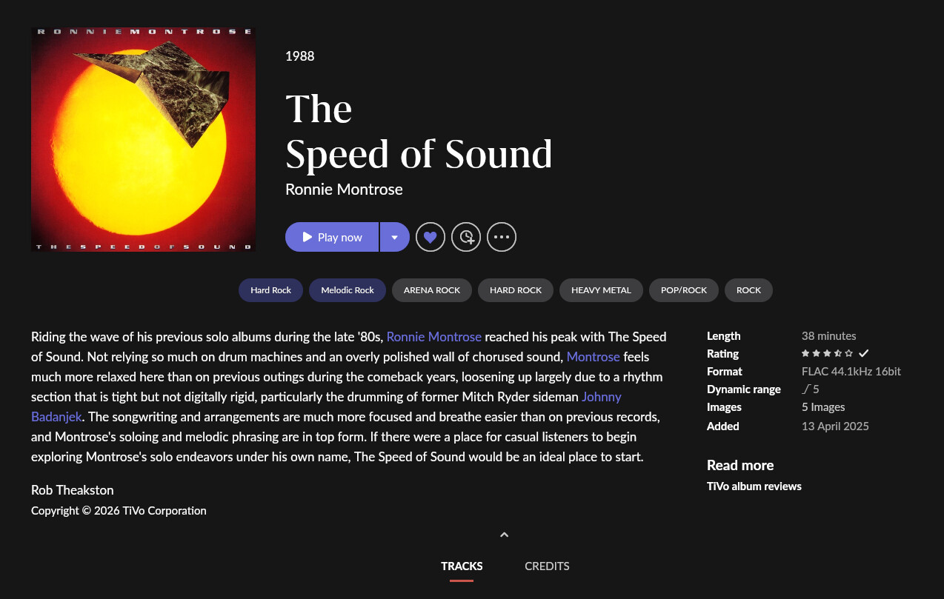Click the heart favorite icon

point(431,237)
